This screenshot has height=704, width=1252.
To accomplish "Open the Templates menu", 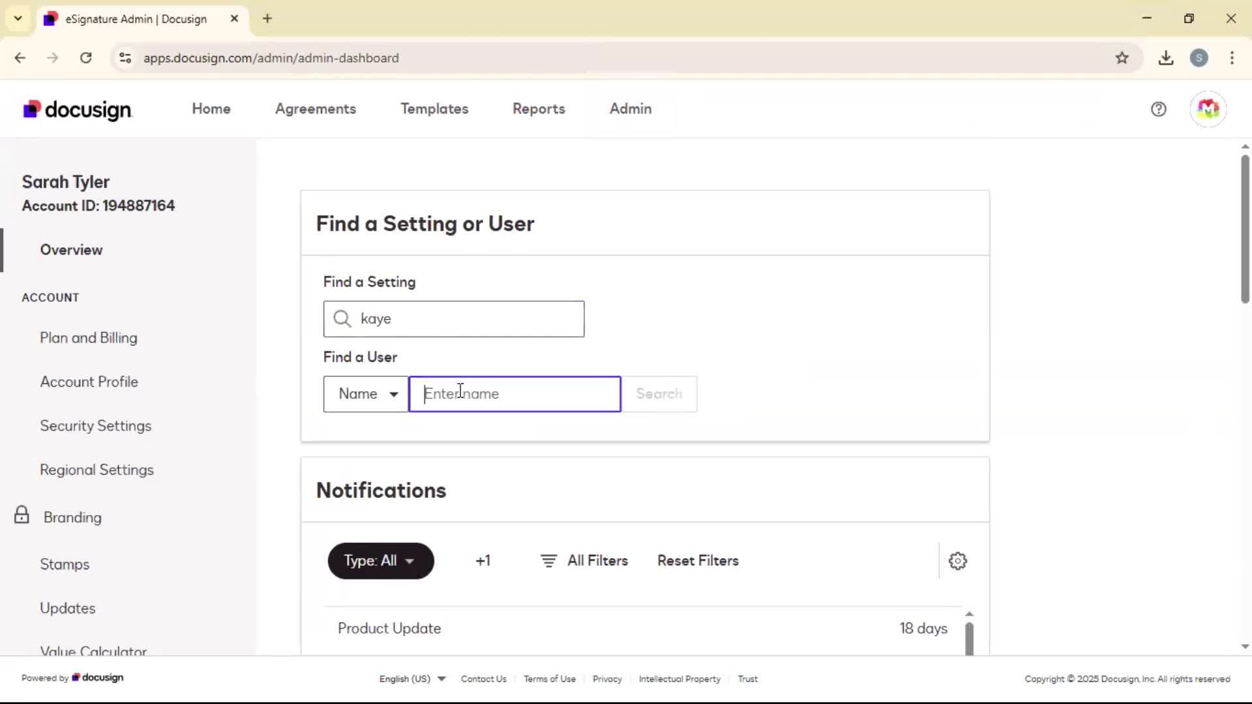I will [x=434, y=109].
